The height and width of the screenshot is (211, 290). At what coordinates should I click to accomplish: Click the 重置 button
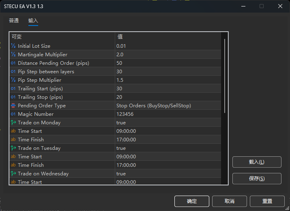point(267,201)
